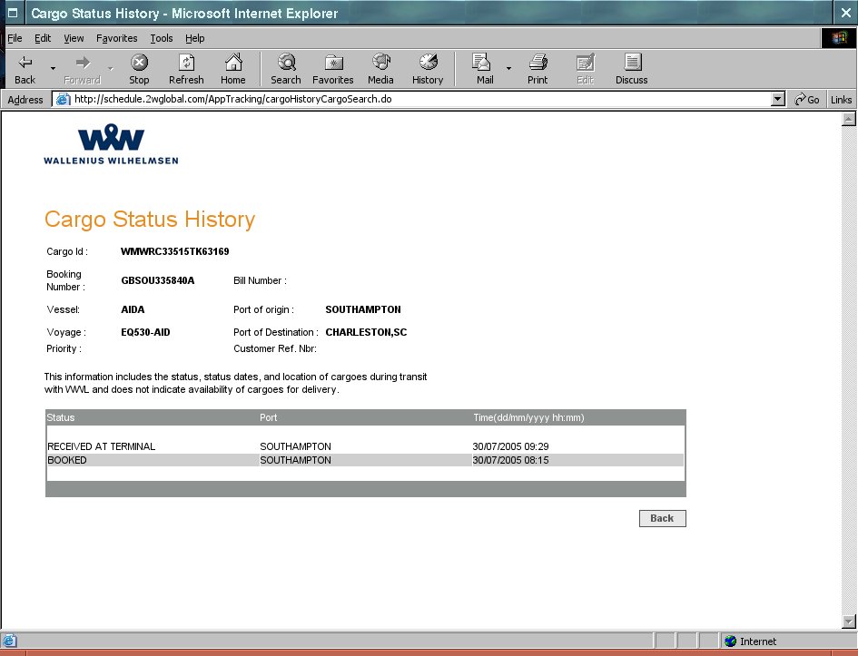
Task: Click the Bill Number label
Action: pos(260,280)
